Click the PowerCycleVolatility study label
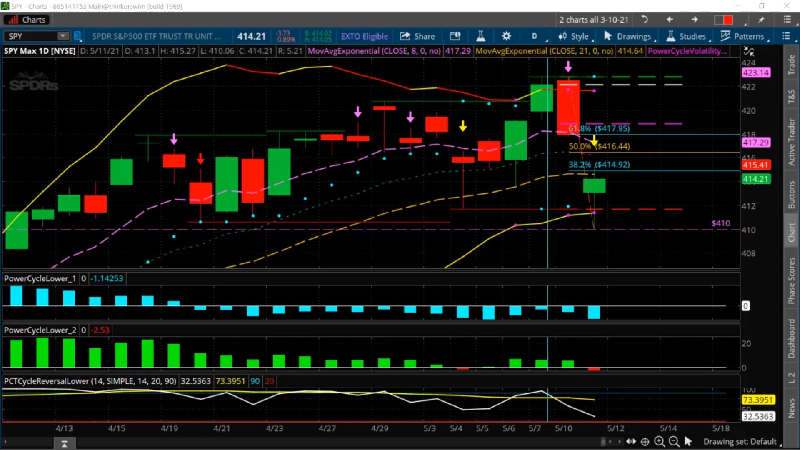Viewport: 800px width, 450px height. (687, 51)
